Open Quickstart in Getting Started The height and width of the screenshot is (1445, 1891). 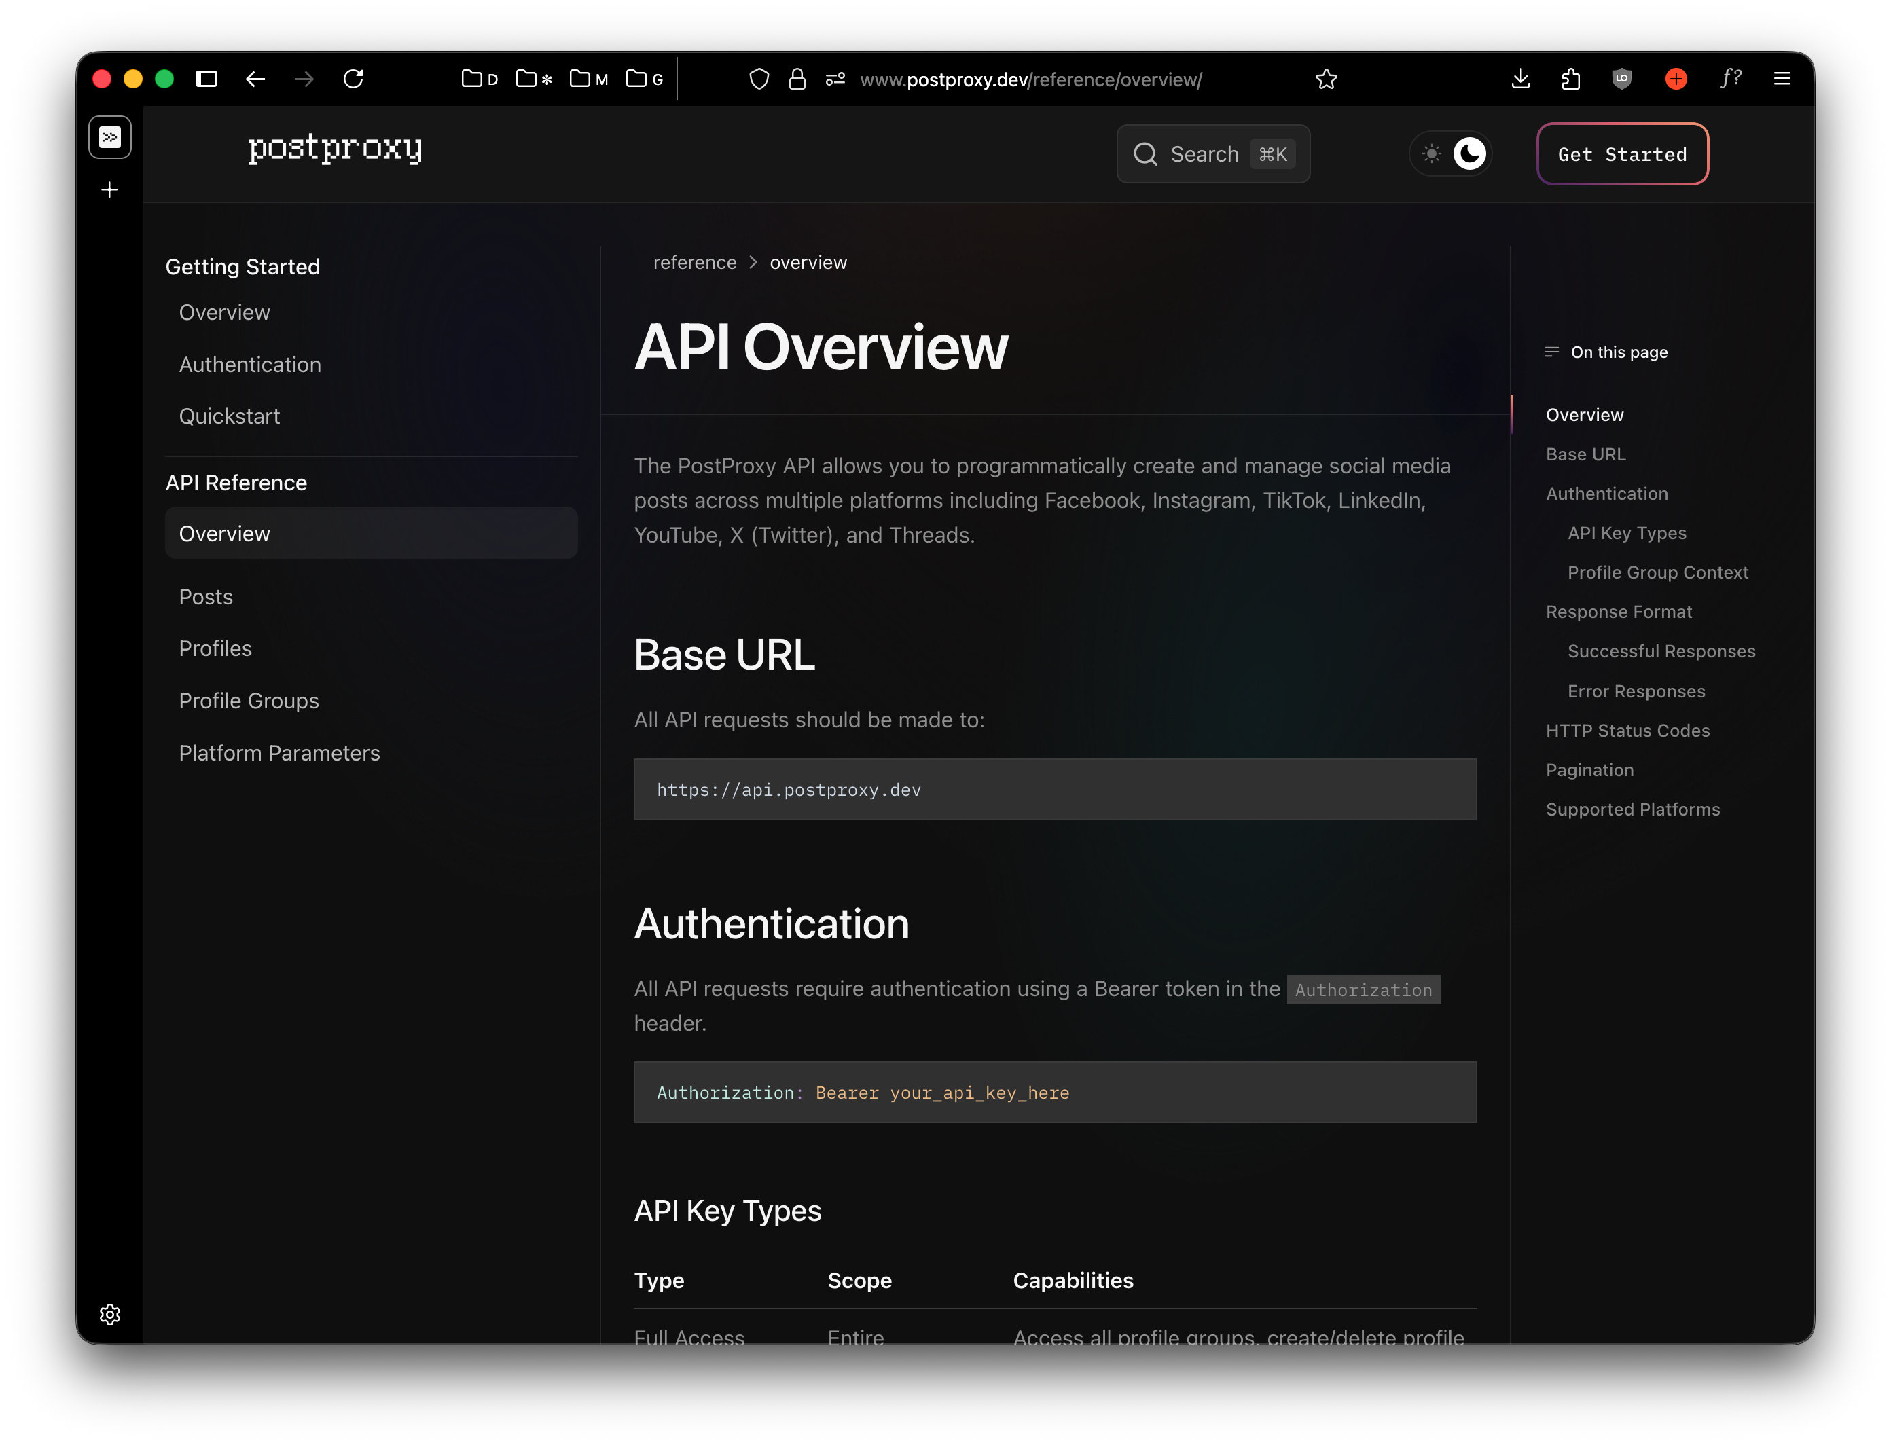229,416
